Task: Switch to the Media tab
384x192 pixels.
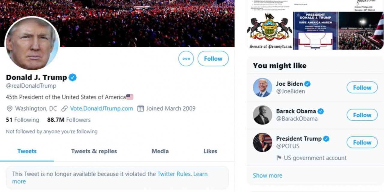Action: (160, 151)
